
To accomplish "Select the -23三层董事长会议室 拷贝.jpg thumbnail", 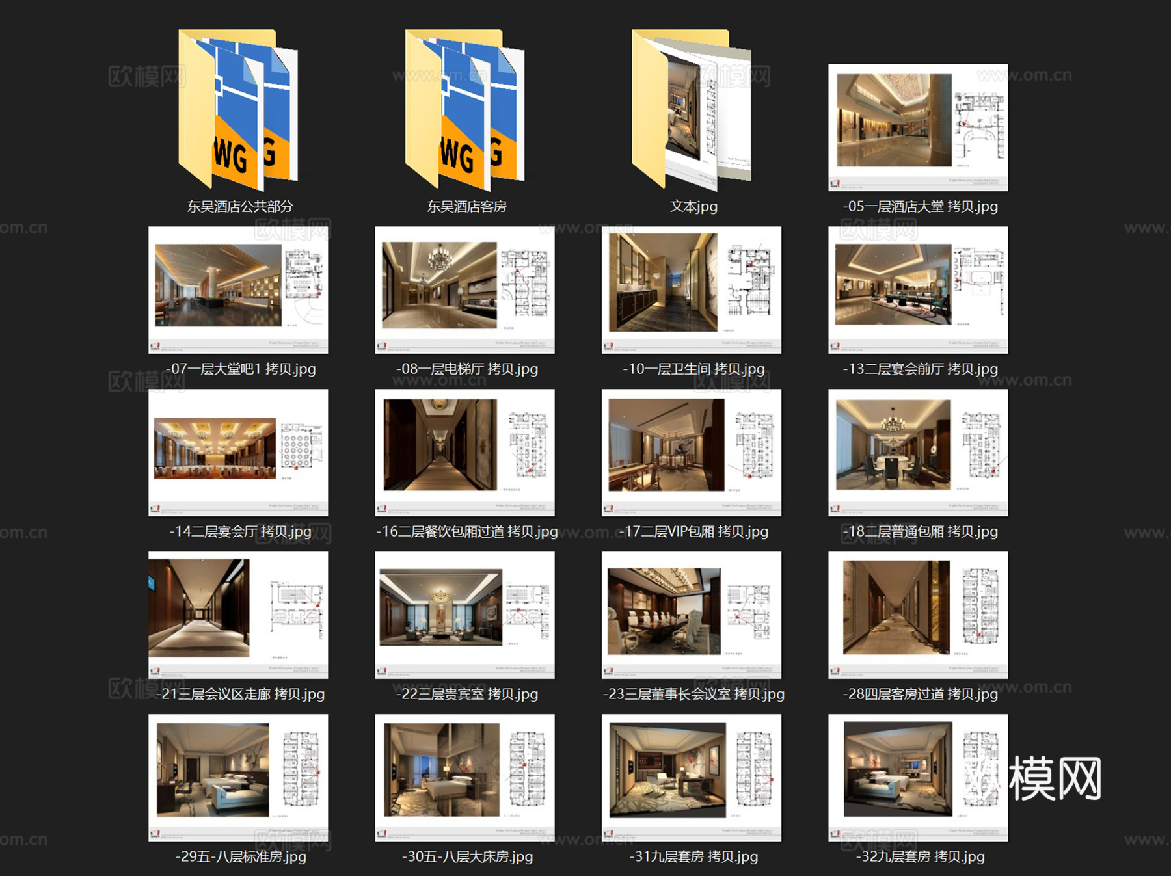I will (692, 615).
